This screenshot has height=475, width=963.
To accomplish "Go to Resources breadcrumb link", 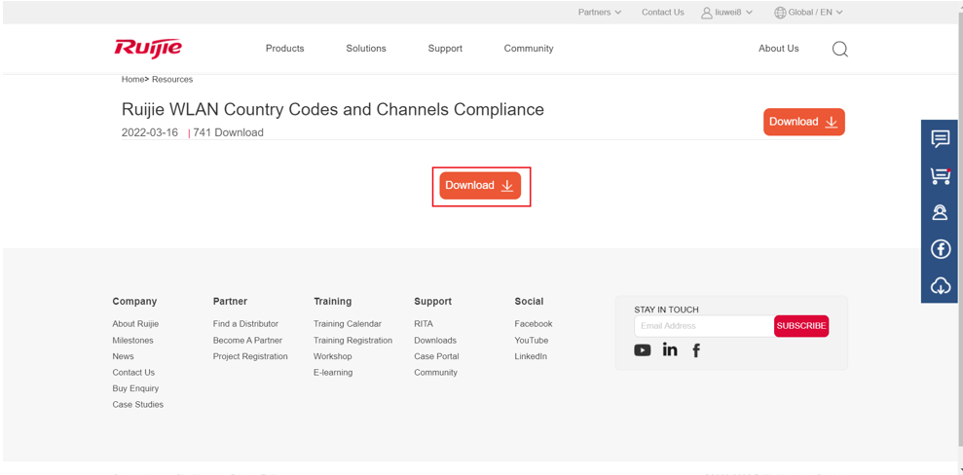I will 172,80.
